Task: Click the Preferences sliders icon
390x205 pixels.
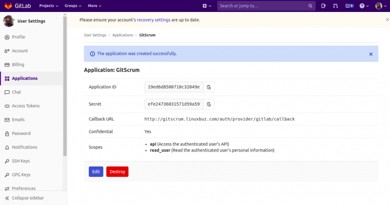Action: pyautogui.click(x=7, y=188)
